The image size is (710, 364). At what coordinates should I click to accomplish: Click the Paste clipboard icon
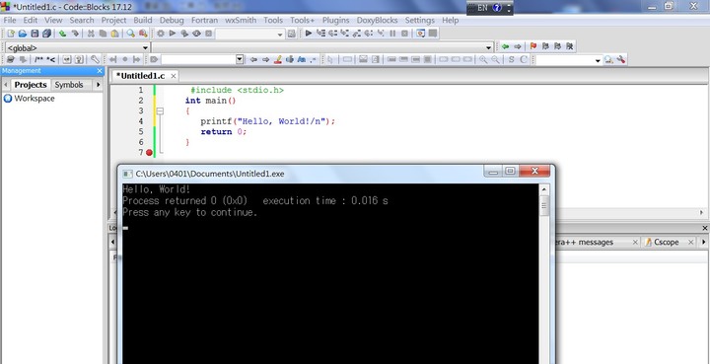tap(115, 34)
